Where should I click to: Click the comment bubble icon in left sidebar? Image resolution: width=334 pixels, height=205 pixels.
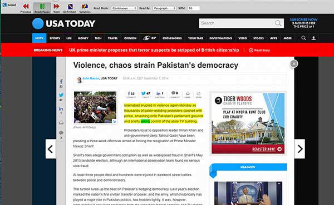(61, 133)
